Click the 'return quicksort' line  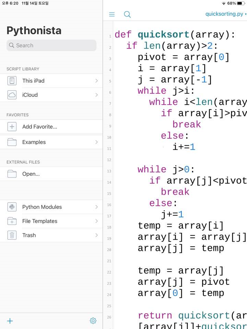tap(192, 316)
